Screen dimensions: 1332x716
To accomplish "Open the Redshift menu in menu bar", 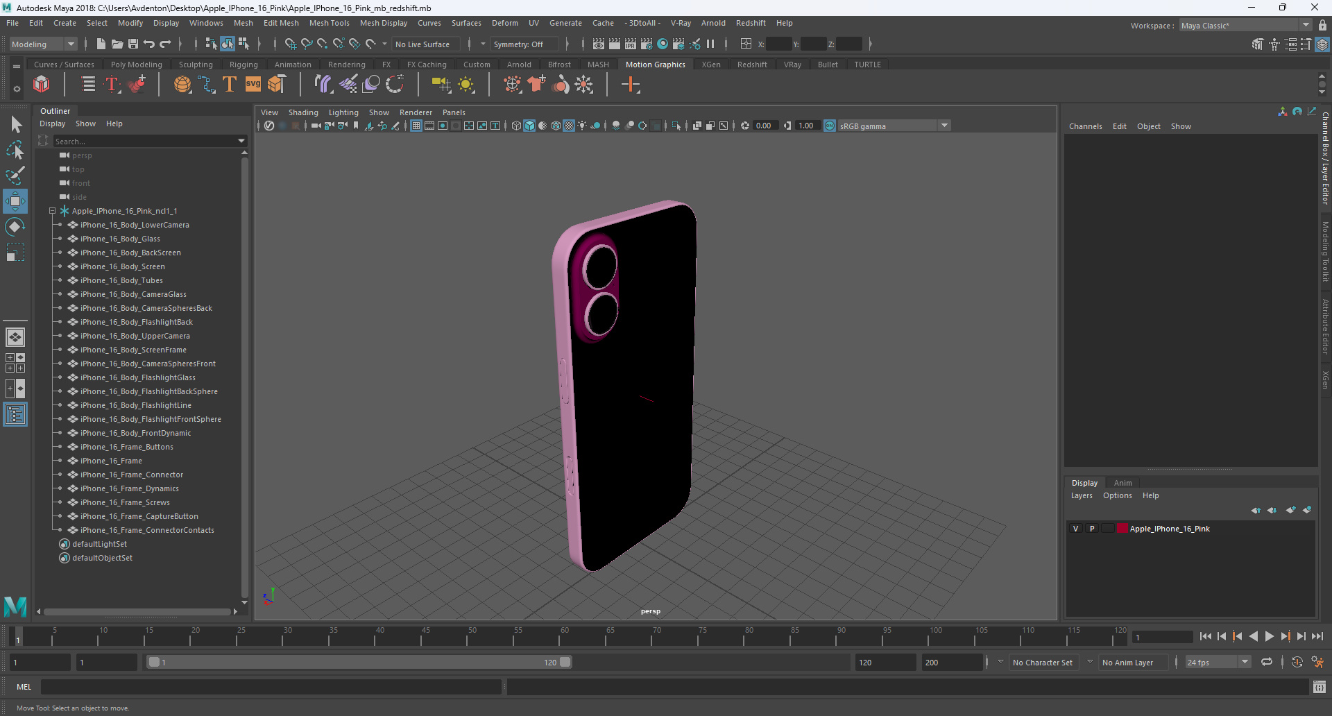I will coord(751,23).
